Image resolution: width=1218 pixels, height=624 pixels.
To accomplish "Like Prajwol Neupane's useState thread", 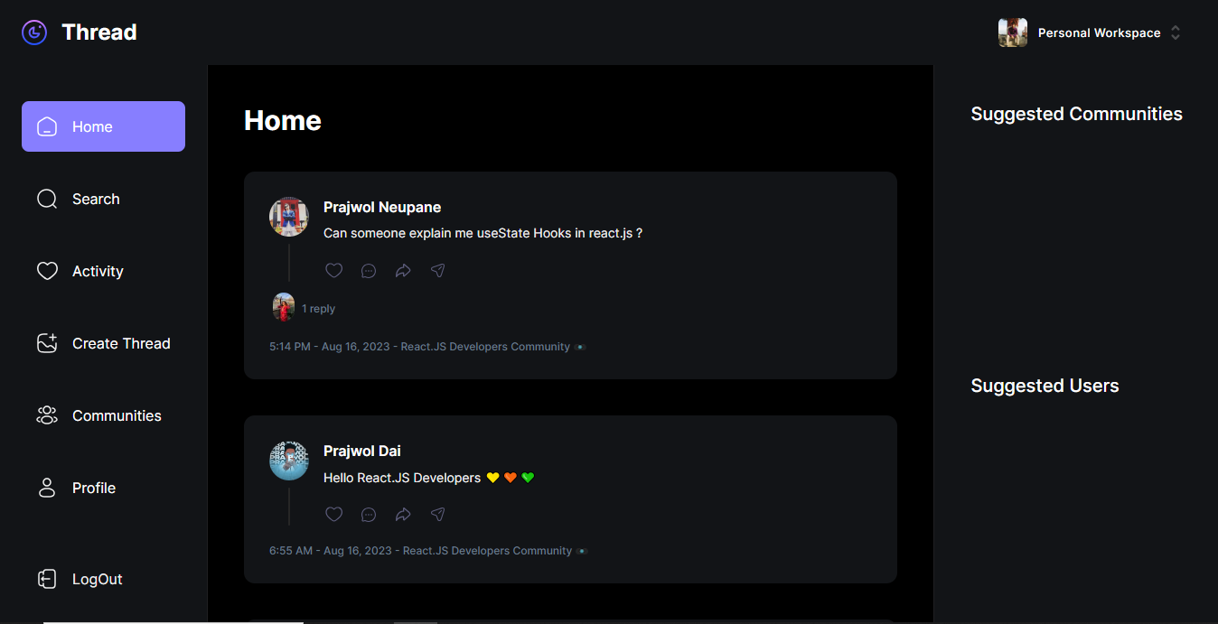I will pos(334,271).
